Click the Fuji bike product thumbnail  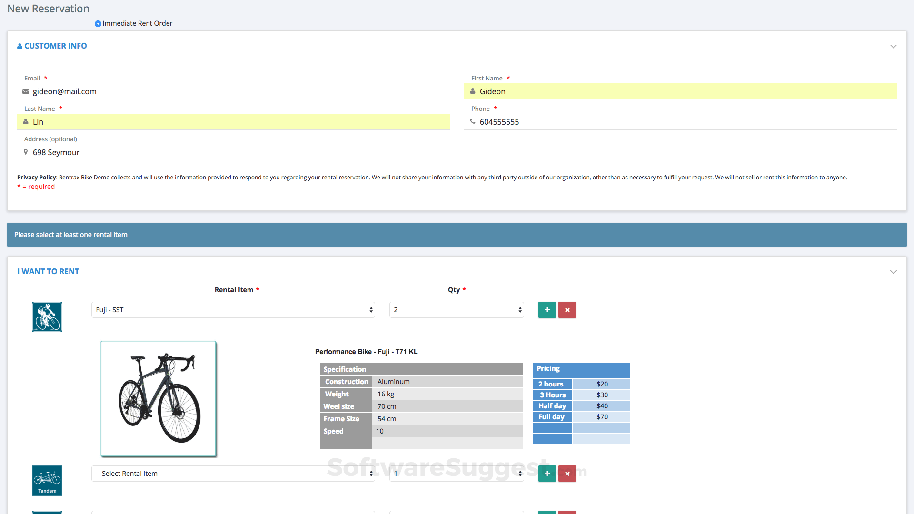tap(159, 399)
